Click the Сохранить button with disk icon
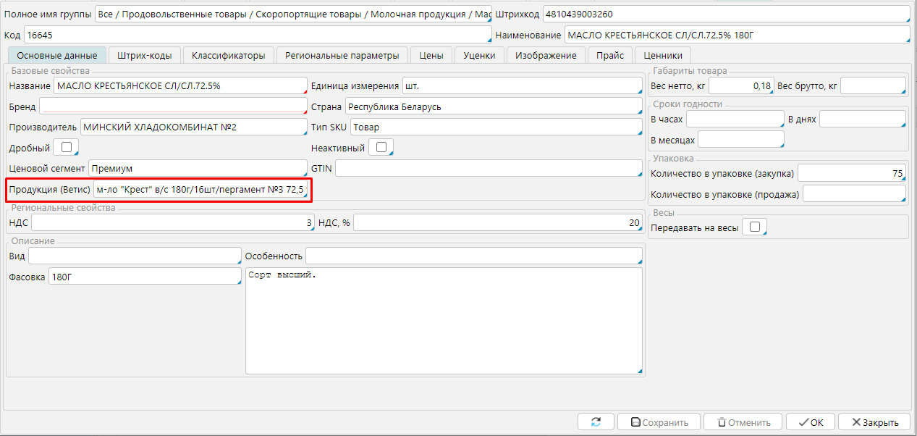917x436 pixels. coord(659,422)
